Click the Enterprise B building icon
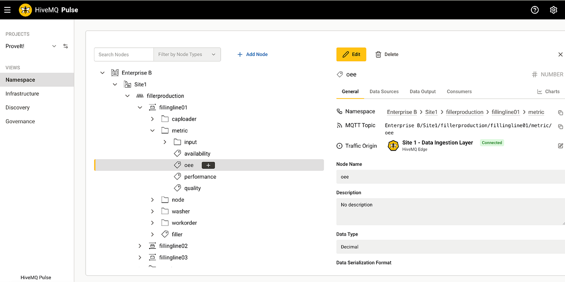565x282 pixels. tap(115, 73)
